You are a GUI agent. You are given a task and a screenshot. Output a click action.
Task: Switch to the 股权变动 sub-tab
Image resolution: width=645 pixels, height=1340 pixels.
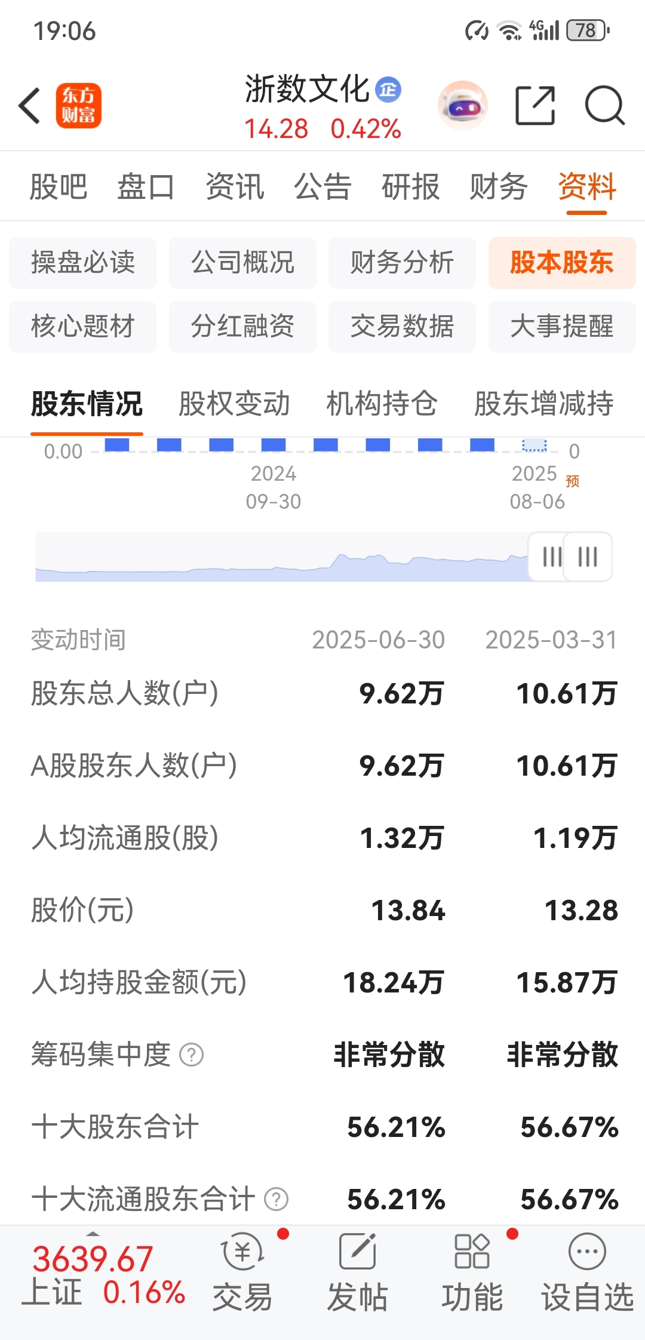click(x=234, y=404)
